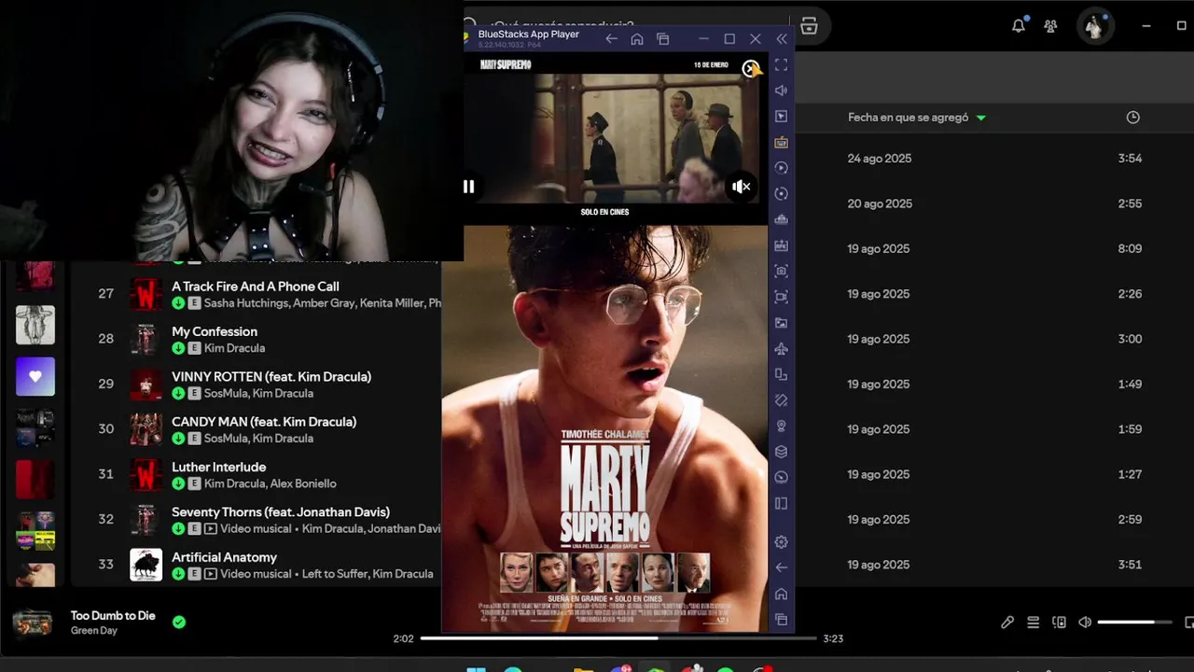Click the saved checkmark beside Too Dumb to Die

tap(179, 623)
